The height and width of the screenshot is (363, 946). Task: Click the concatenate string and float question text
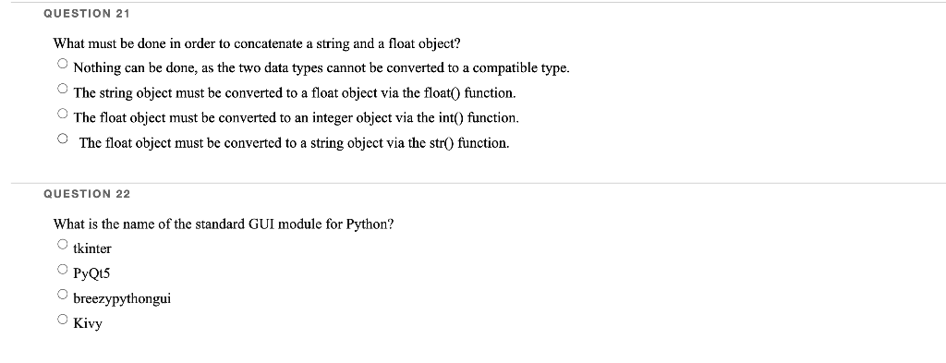[257, 44]
